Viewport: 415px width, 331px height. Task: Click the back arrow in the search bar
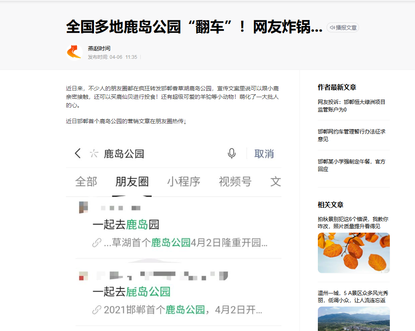tap(78, 153)
